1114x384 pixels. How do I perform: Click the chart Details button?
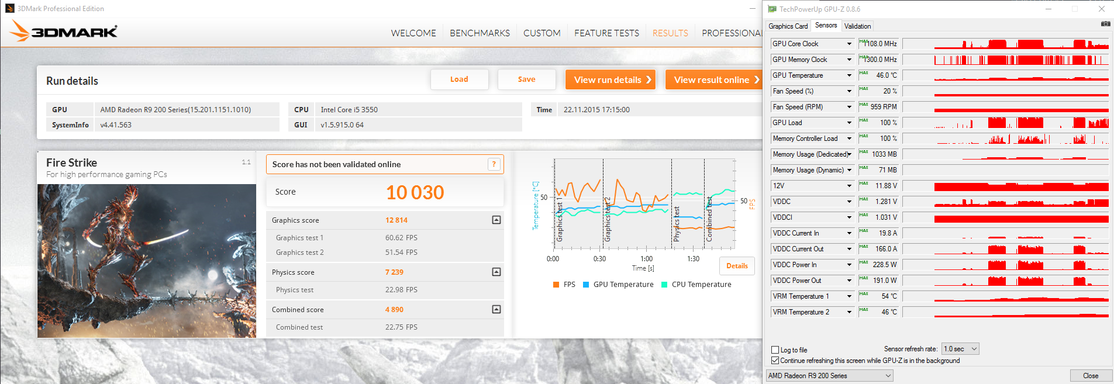coord(737,266)
